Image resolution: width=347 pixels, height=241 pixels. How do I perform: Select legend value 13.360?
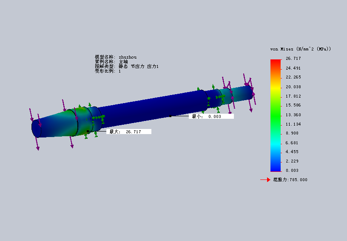[293, 115]
